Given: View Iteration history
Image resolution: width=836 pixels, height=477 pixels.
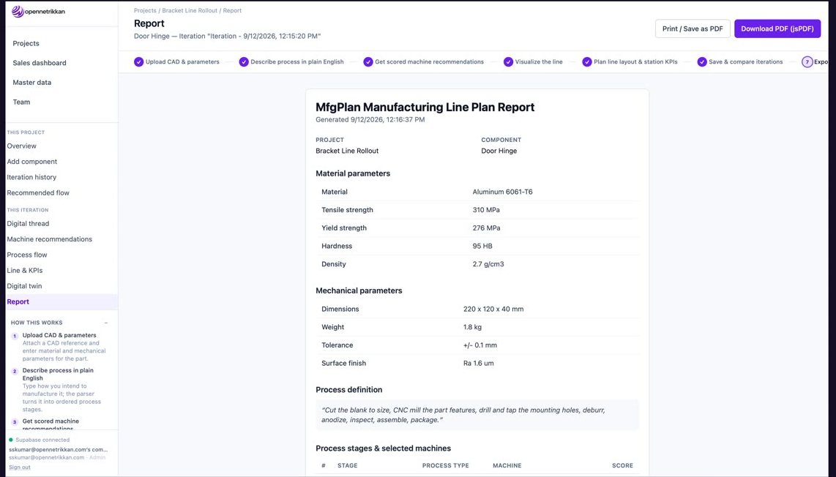Looking at the screenshot, I should (31, 177).
